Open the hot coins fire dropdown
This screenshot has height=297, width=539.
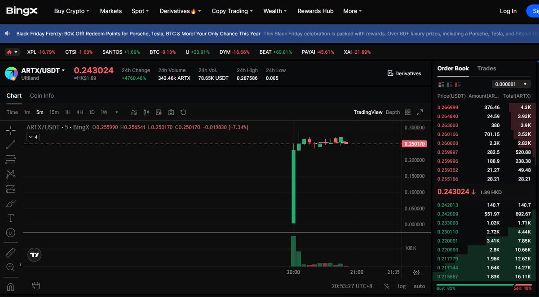coord(12,52)
